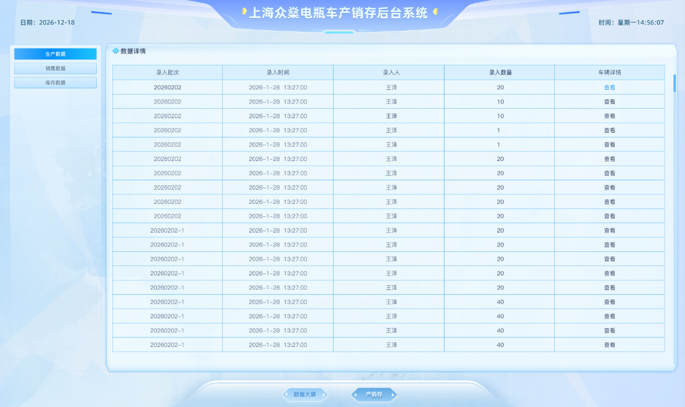Select 库存数据 in the sidebar
Viewport: 685px width, 407px height.
[x=55, y=83]
